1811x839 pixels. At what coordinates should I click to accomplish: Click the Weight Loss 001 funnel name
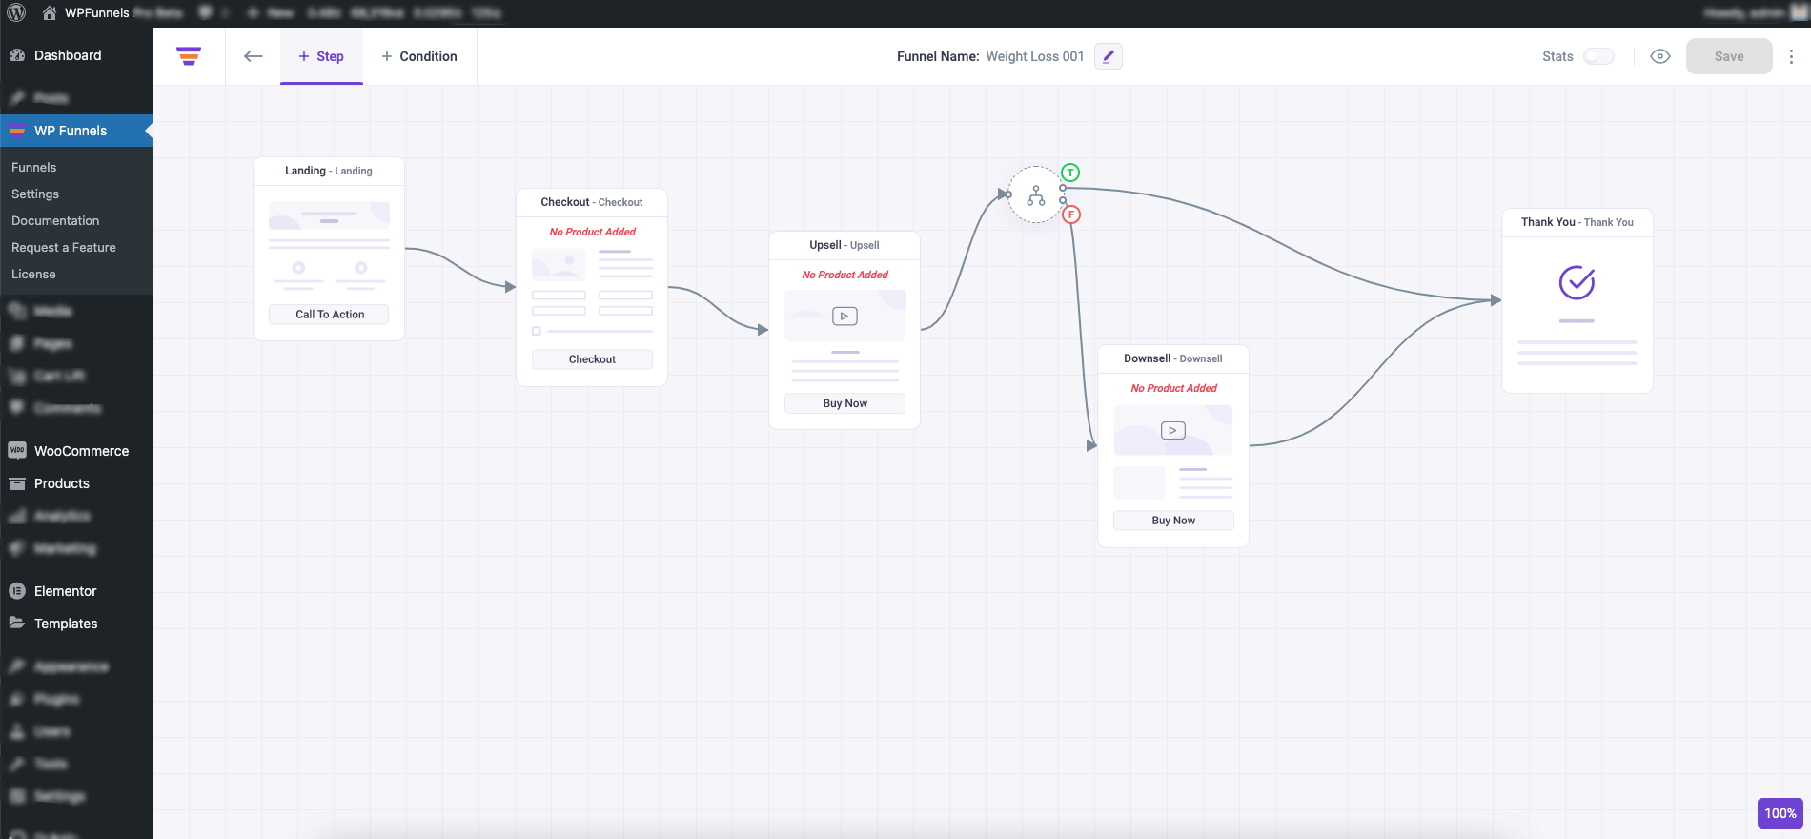click(1034, 56)
